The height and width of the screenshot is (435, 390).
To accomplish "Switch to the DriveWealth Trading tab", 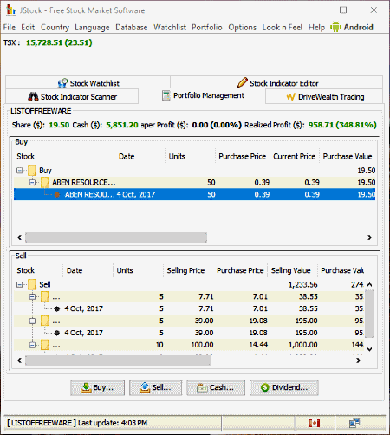I will [324, 96].
